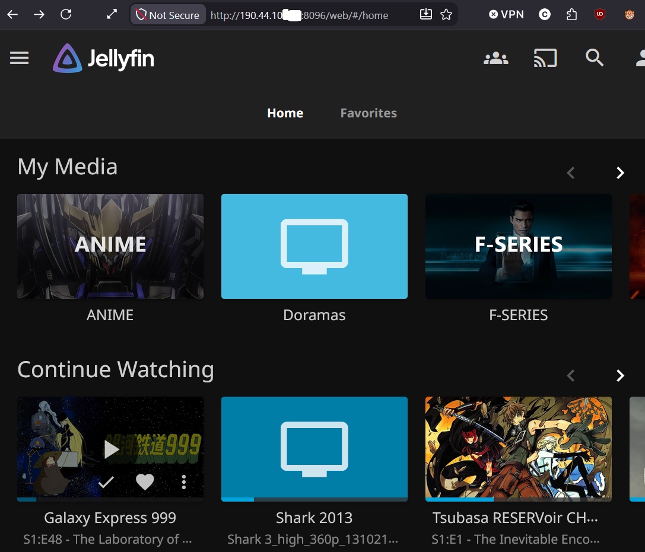The width and height of the screenshot is (645, 552).
Task: Open the F-SERIES library thumbnail
Action: pos(518,246)
